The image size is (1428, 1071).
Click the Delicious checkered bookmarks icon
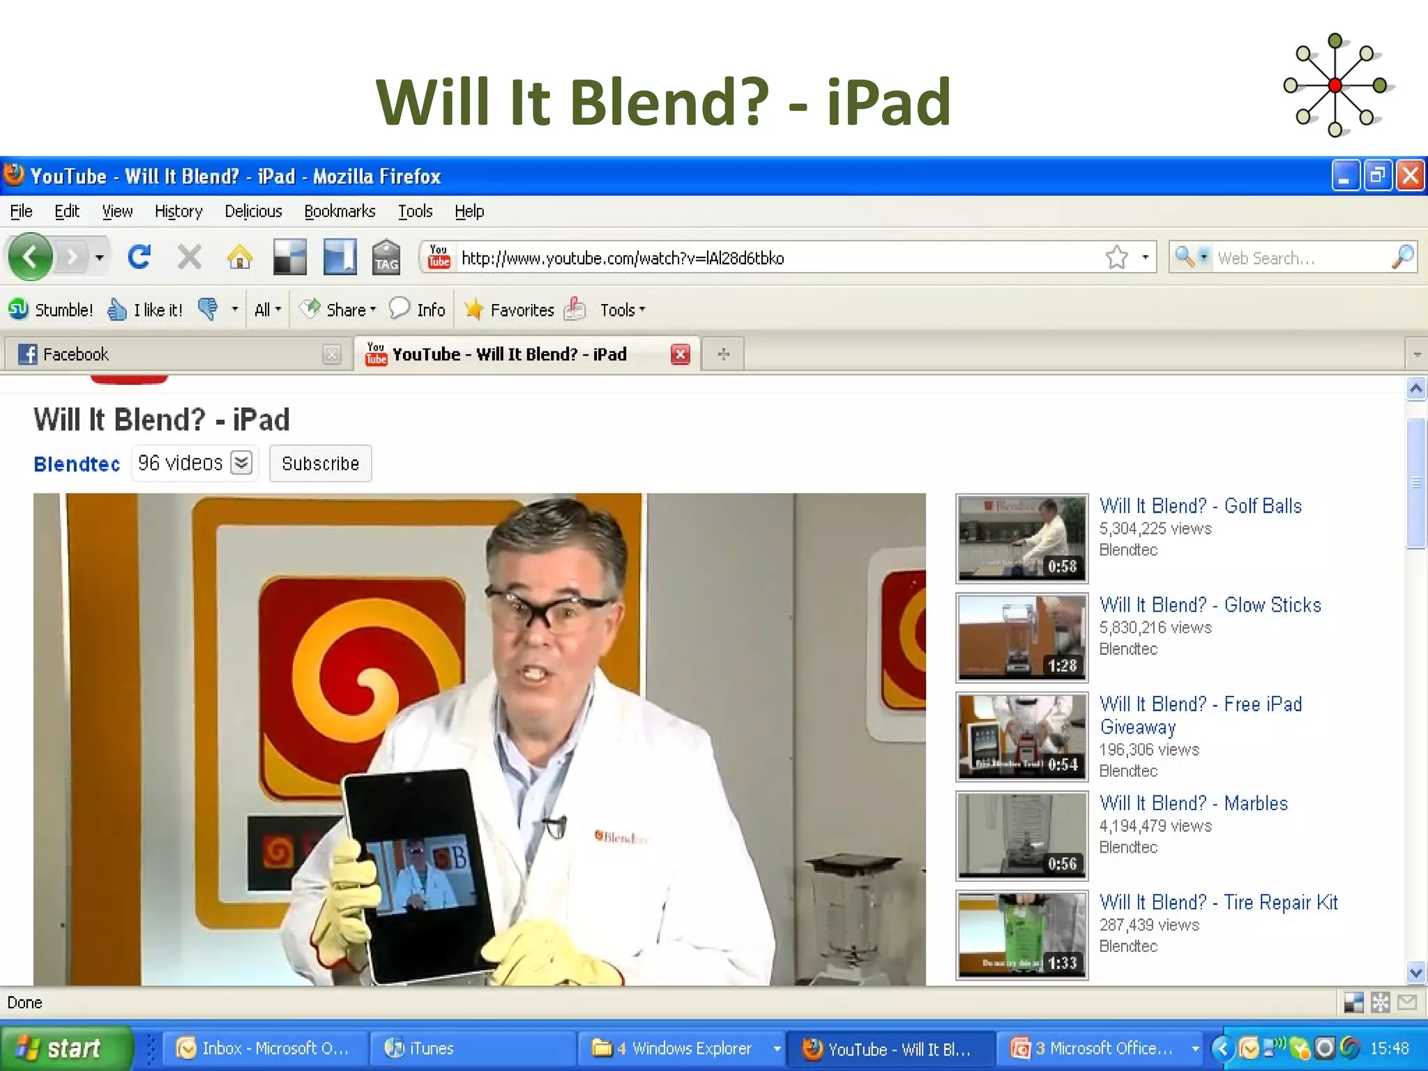289,257
